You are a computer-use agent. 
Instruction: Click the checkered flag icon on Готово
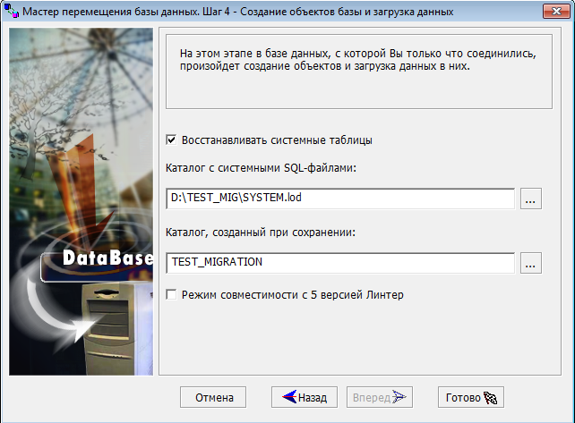[x=492, y=397]
